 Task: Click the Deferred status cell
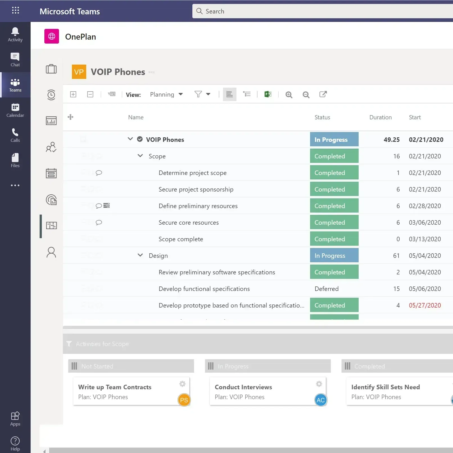tap(334, 289)
